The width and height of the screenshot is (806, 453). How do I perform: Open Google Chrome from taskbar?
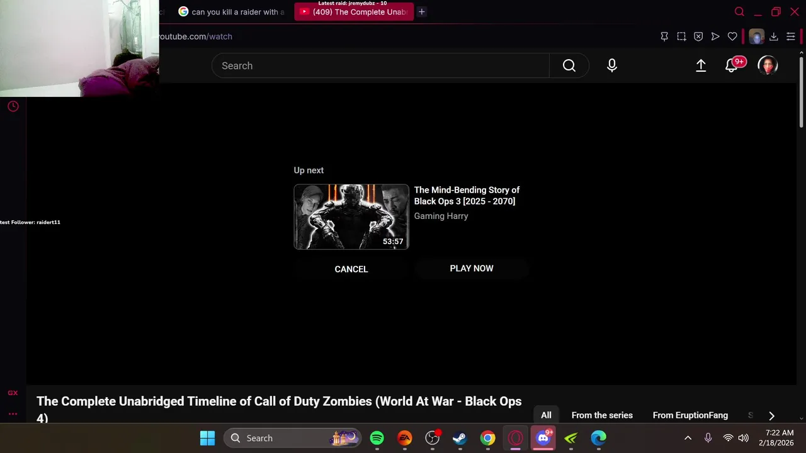[488, 438]
